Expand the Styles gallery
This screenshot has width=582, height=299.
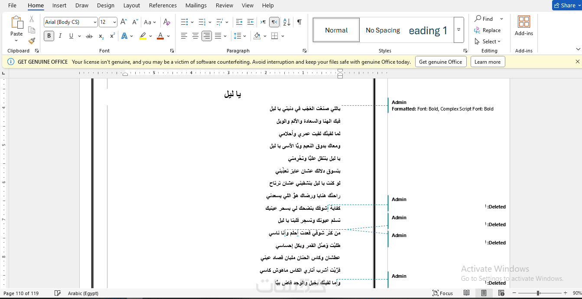coord(459,30)
